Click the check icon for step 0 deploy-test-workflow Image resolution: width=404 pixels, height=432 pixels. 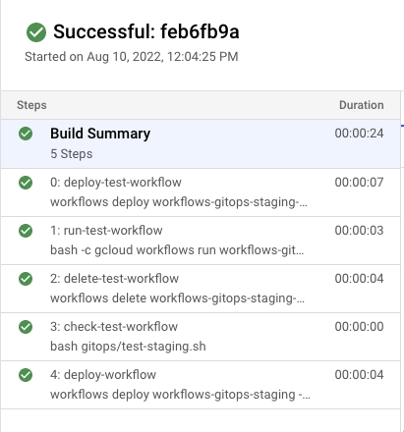(x=26, y=183)
